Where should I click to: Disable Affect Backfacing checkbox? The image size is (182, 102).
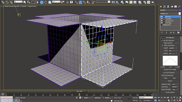pyautogui.click(x=162, y=45)
